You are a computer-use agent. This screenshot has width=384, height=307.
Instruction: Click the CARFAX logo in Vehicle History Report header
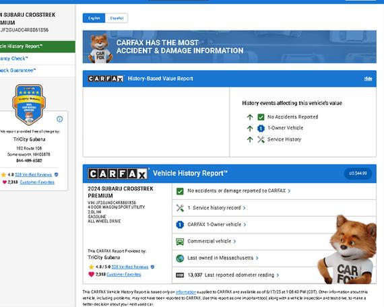pyautogui.click(x=118, y=174)
